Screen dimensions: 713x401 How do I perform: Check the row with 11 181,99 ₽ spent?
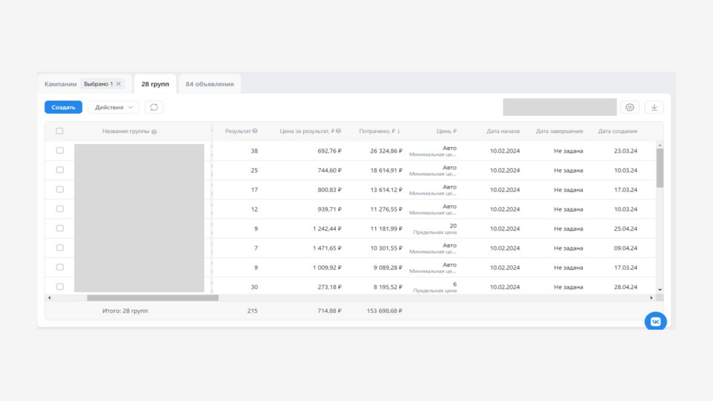coord(60,228)
